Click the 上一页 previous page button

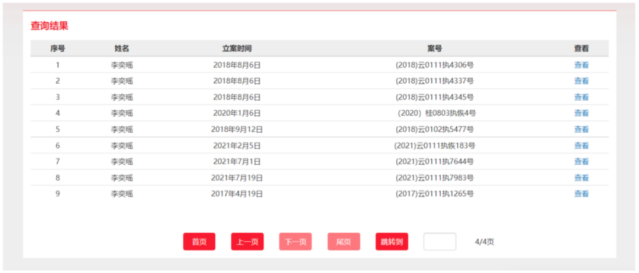(247, 242)
